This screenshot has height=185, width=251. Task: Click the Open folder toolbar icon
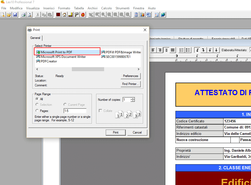pos(9,15)
